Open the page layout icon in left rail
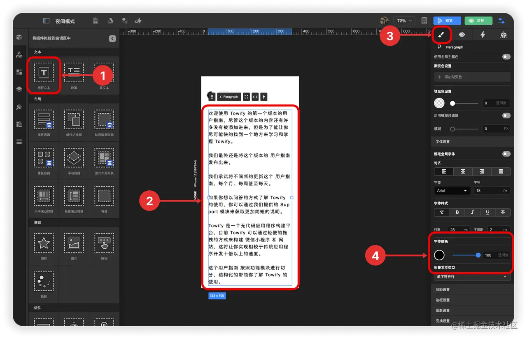The width and height of the screenshot is (527, 339). coord(19,124)
